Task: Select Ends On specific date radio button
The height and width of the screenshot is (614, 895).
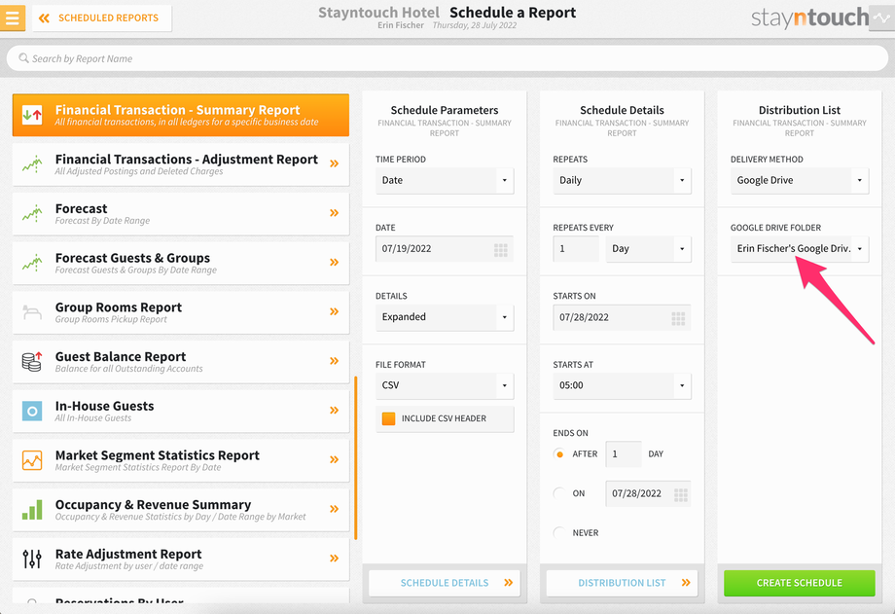Action: [x=559, y=493]
